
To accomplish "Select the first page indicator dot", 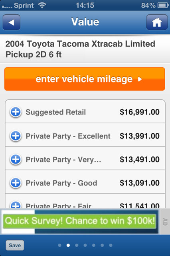I will pos(60,245).
